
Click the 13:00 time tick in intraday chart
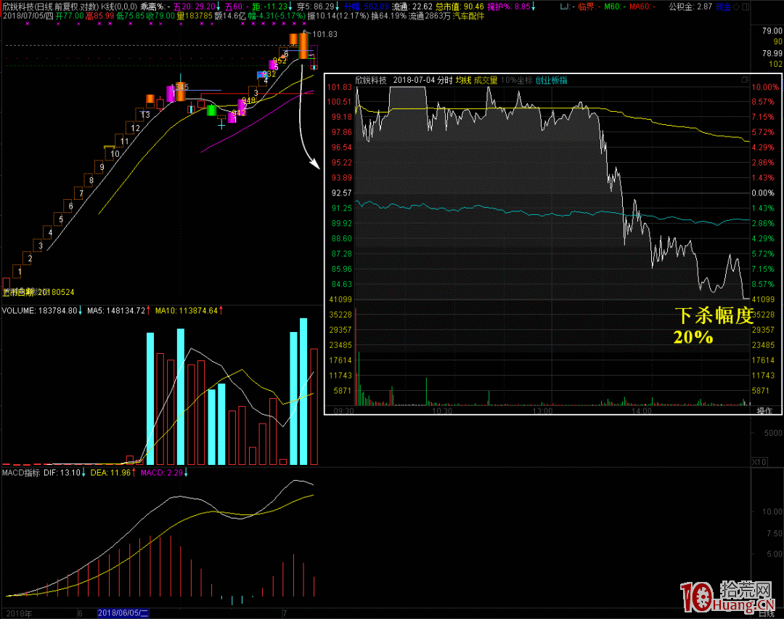tap(542, 411)
